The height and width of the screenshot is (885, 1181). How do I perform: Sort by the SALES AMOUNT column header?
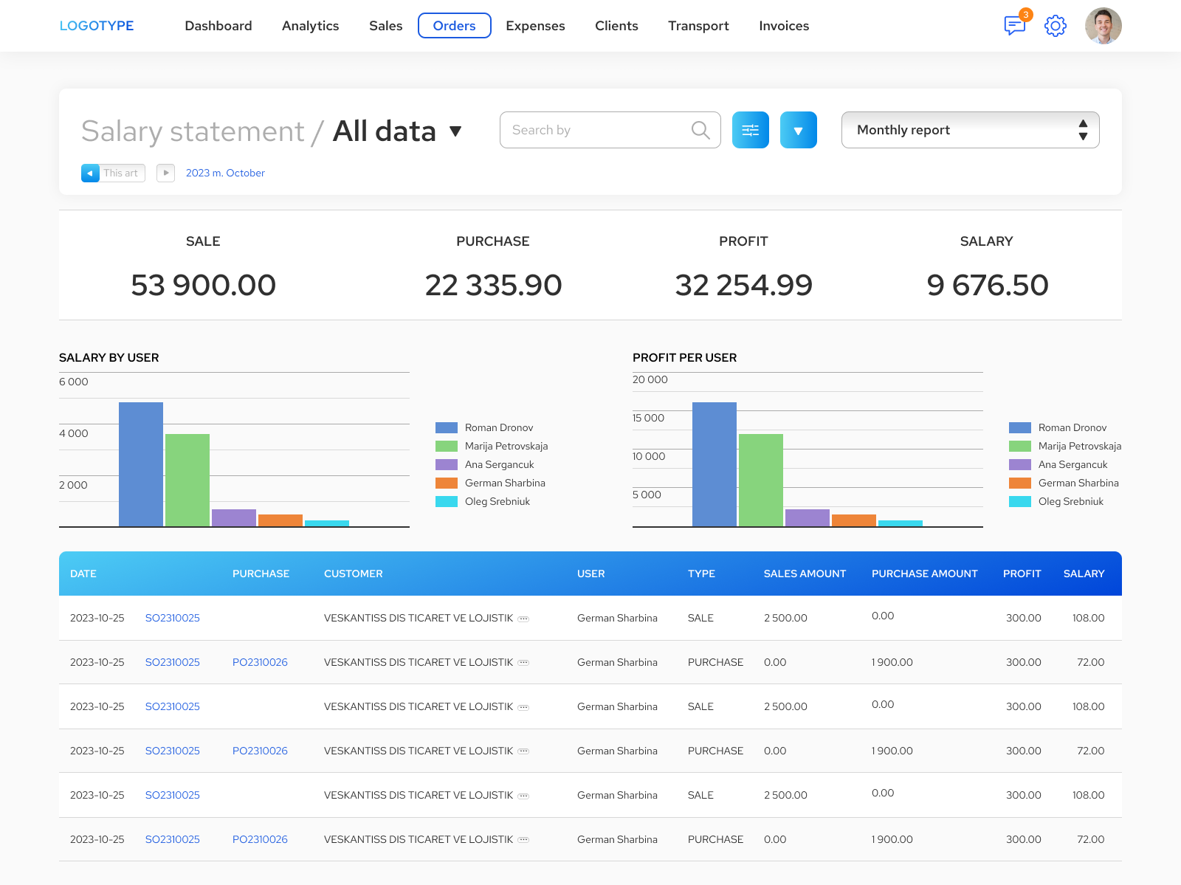click(805, 574)
